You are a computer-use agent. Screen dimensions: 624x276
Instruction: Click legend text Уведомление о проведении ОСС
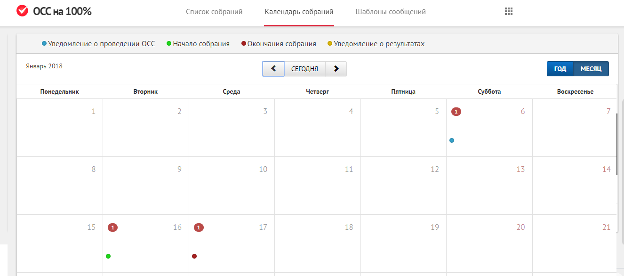[x=102, y=44]
